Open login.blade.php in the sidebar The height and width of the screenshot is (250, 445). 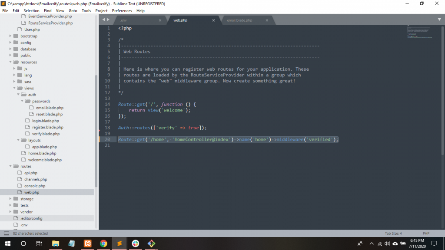tap(46, 121)
